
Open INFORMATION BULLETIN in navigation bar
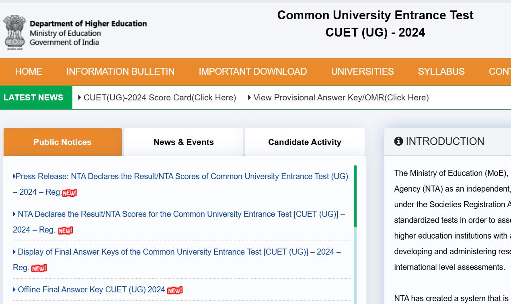tap(120, 71)
